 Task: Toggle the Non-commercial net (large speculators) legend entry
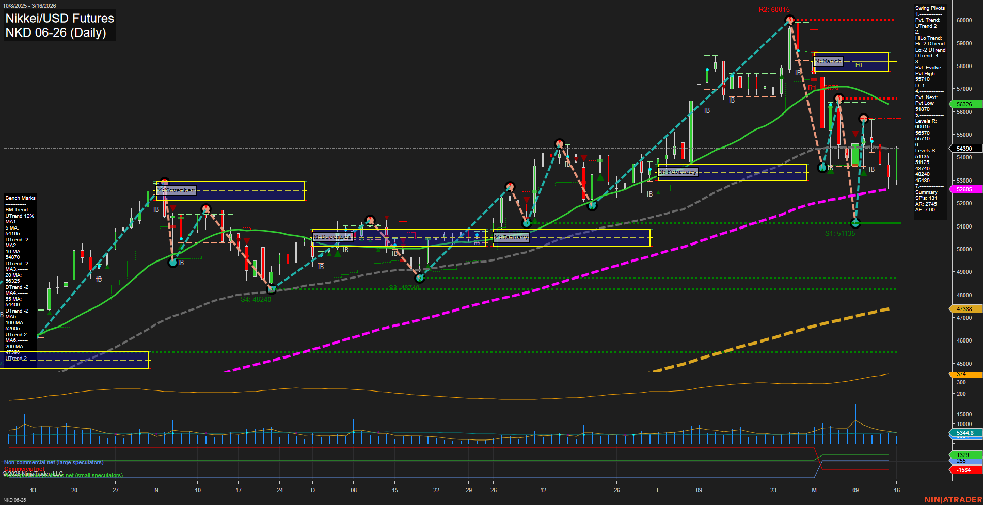(53, 462)
